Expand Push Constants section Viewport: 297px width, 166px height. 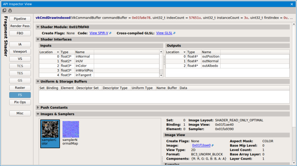pos(38,107)
